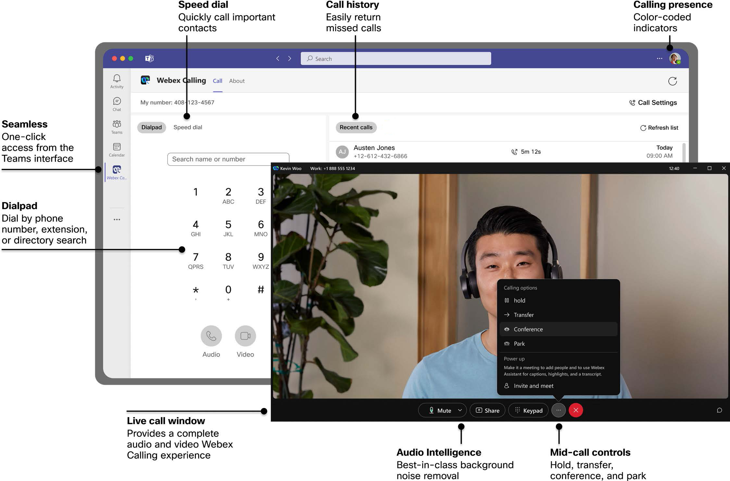Select Invite and meet under Power up
The image size is (730, 481).
pos(558,386)
